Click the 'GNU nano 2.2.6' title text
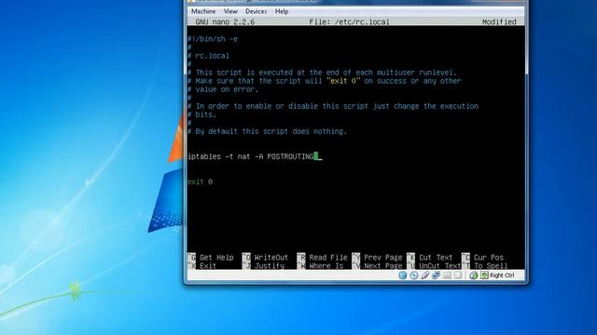Screen dimensions: 597x335 [x=225, y=22]
